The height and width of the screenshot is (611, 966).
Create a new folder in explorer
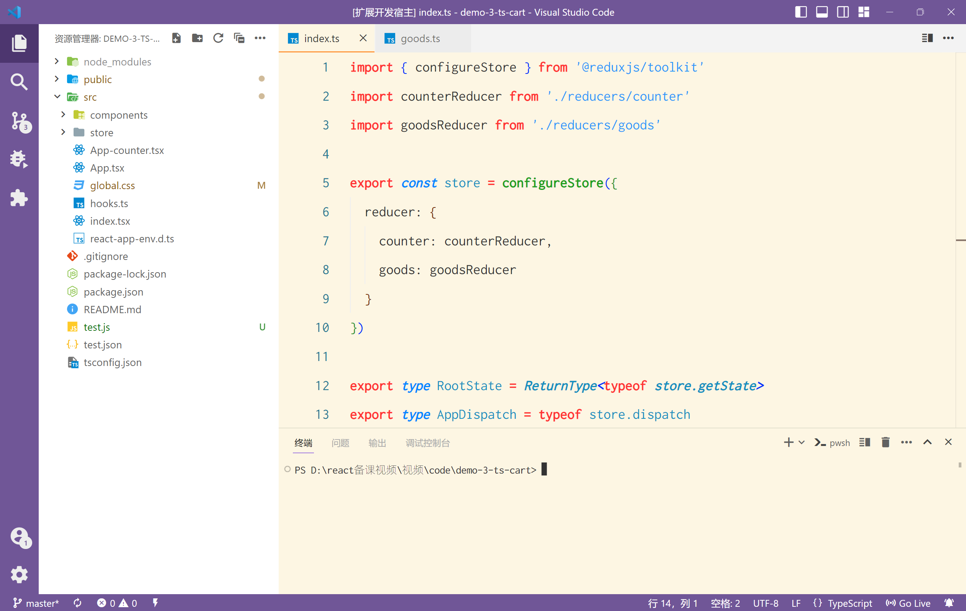pyautogui.click(x=197, y=38)
